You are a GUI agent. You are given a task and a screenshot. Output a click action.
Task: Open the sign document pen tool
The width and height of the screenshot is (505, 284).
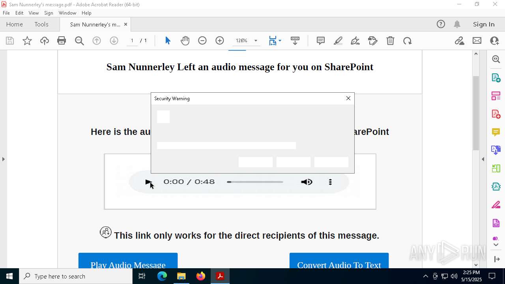355,41
